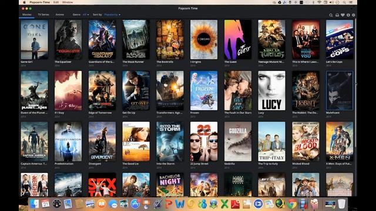Open iBooks from the dock
Screen dimensions: 376x211
pos(102,204)
